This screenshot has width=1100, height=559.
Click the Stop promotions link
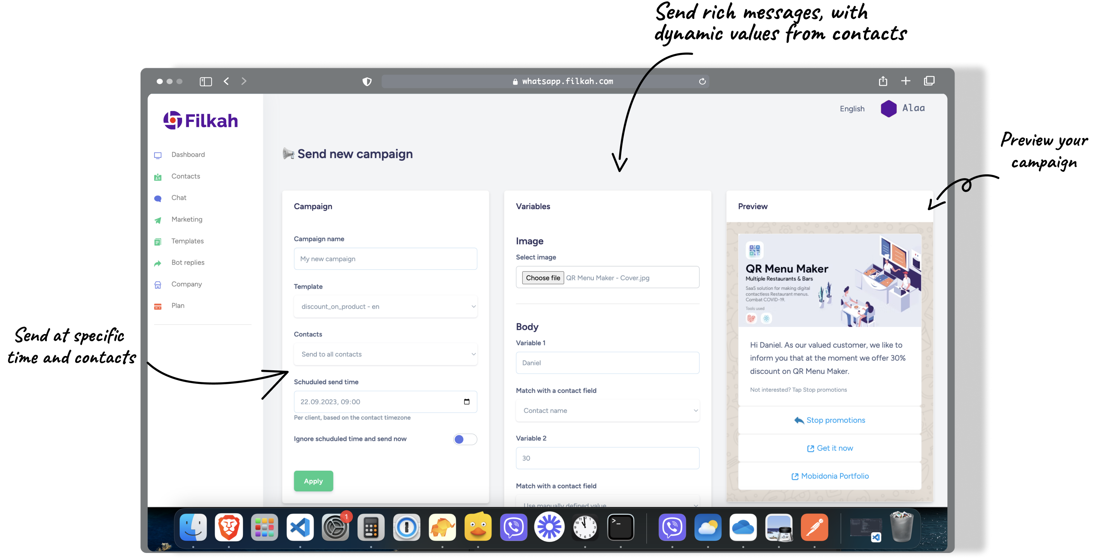830,420
